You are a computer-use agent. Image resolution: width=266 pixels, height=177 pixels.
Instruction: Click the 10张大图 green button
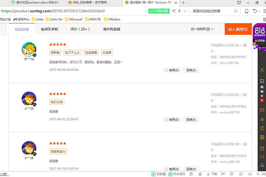[159, 11]
